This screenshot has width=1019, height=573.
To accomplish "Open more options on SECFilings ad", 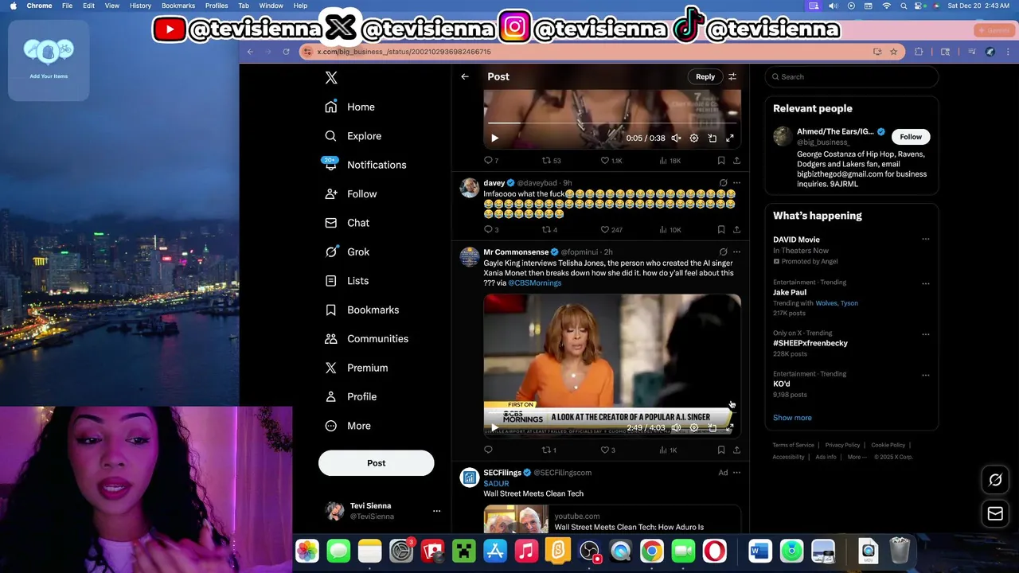I will pyautogui.click(x=736, y=473).
